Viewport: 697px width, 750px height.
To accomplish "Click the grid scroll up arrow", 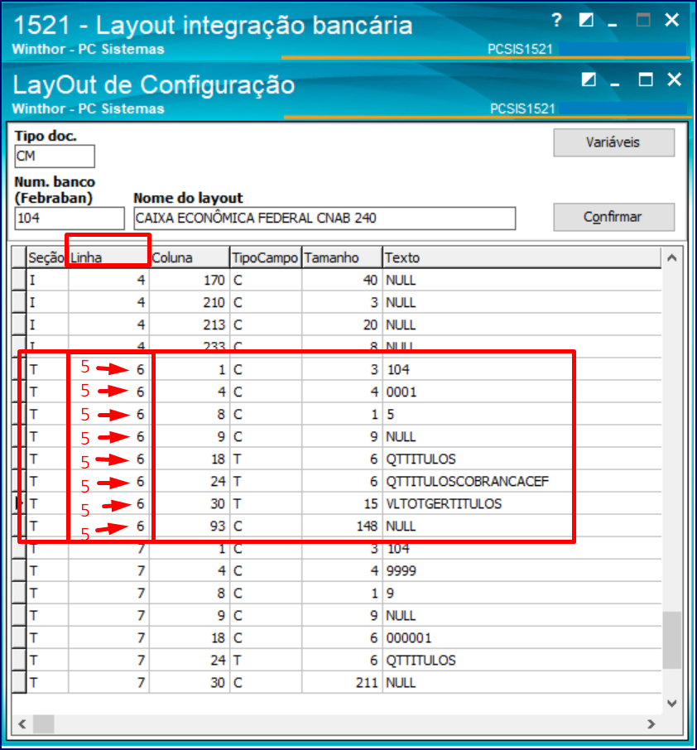I will click(x=671, y=257).
